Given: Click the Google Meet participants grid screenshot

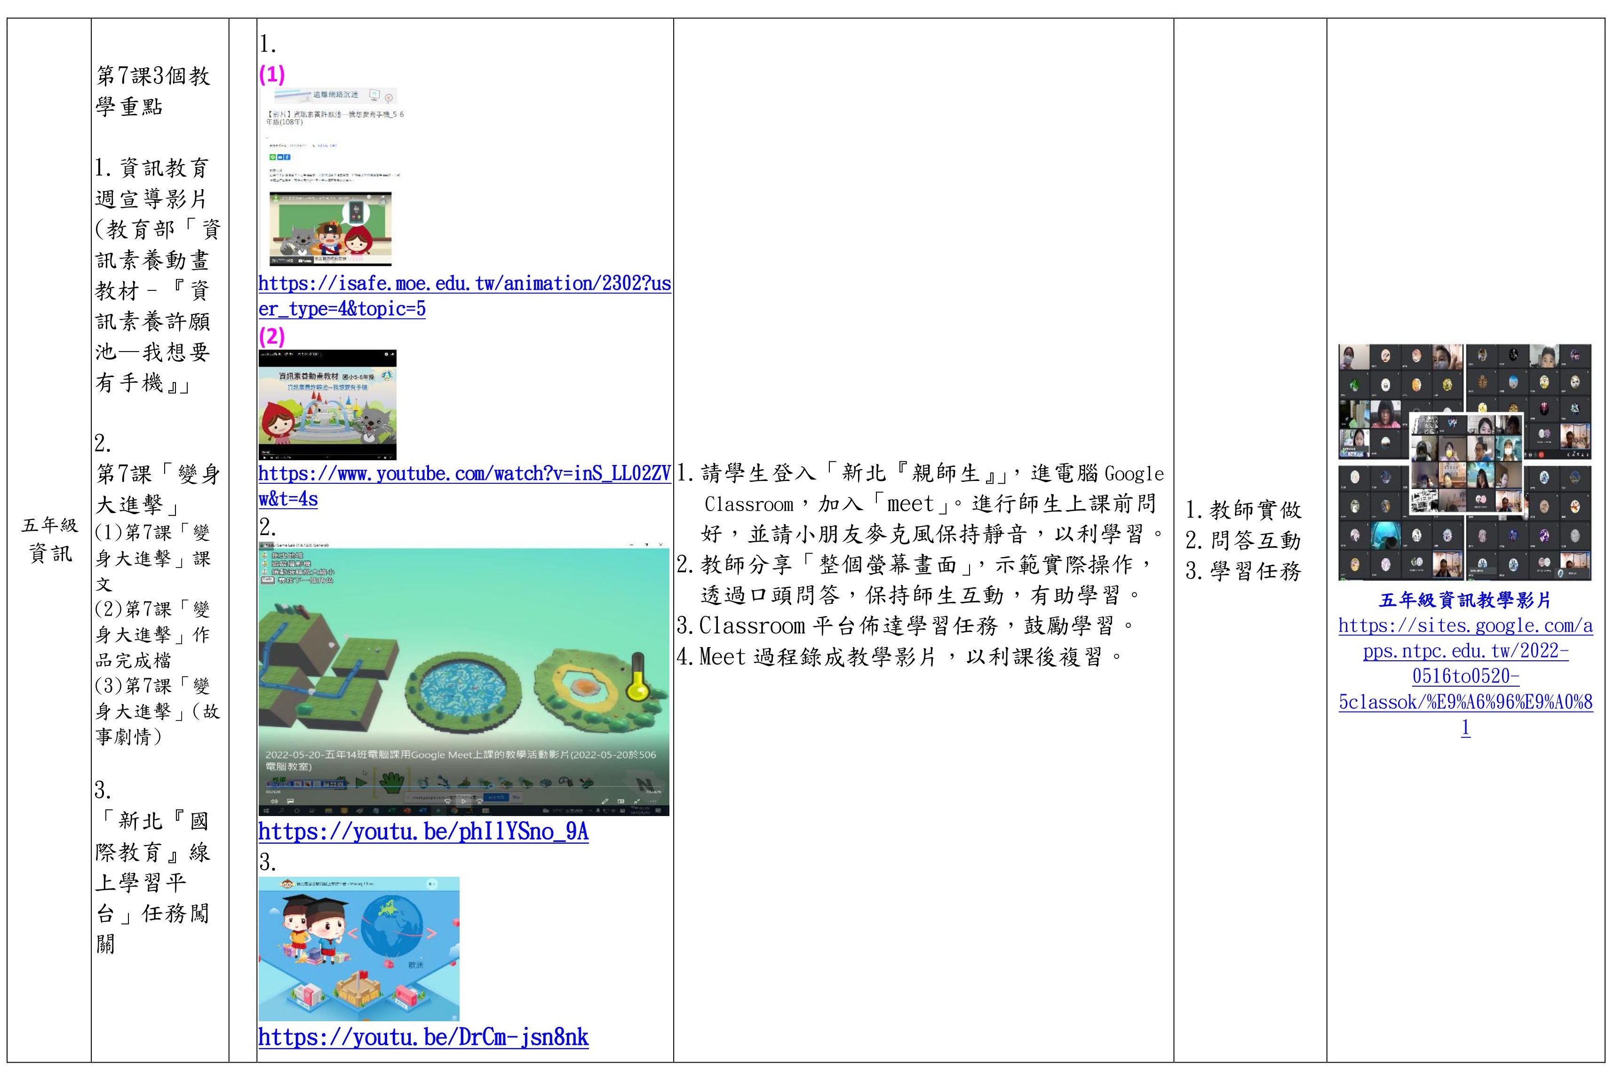Looking at the screenshot, I should (1465, 463).
